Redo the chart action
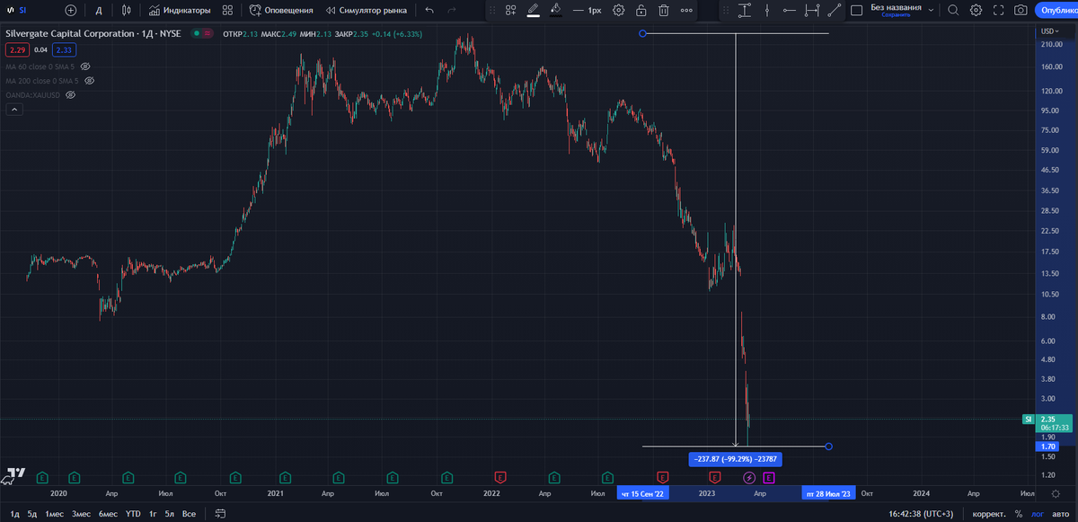 [452, 10]
